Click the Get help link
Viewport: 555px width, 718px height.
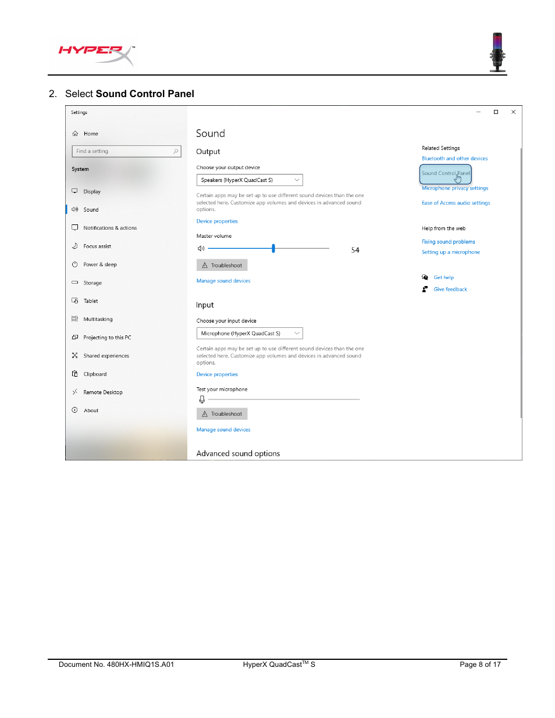(x=444, y=278)
